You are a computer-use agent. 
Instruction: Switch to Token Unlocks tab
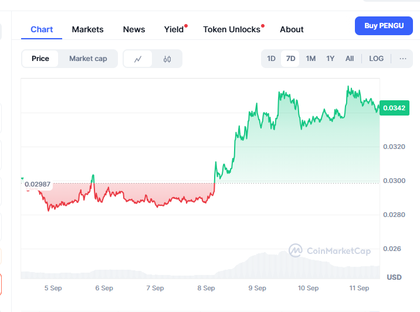[x=232, y=29]
